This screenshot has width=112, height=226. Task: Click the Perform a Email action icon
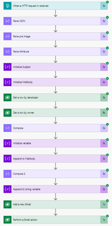tap(8, 220)
